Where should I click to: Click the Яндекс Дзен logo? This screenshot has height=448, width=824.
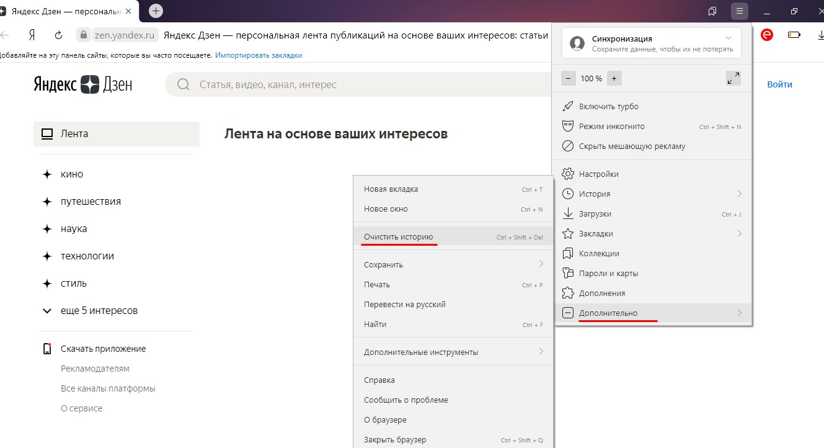82,84
